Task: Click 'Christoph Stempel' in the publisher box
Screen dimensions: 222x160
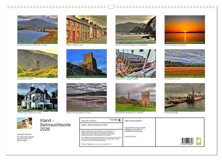Action: [x=130, y=137]
